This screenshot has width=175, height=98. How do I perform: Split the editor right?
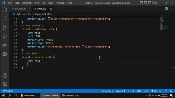point(166,9)
